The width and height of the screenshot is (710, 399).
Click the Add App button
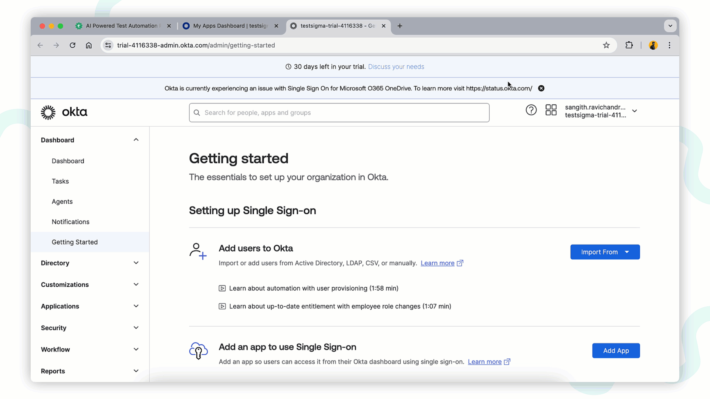[616, 351]
